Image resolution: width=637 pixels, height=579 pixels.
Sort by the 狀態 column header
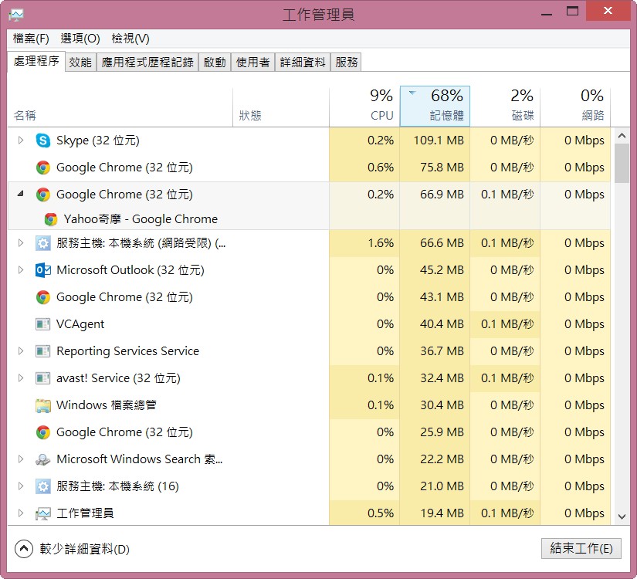click(x=281, y=107)
